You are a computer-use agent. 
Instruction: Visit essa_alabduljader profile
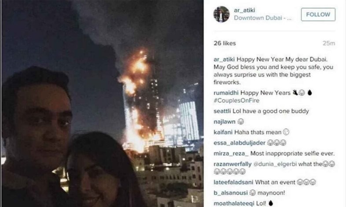239,143
